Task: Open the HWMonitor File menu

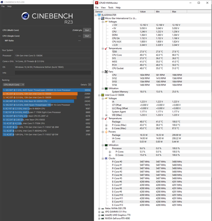Action: tap(97, 8)
